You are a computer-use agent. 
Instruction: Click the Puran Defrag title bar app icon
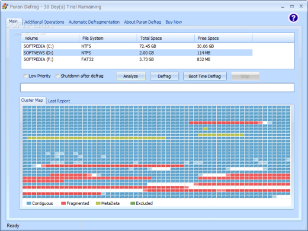pos(5,7)
